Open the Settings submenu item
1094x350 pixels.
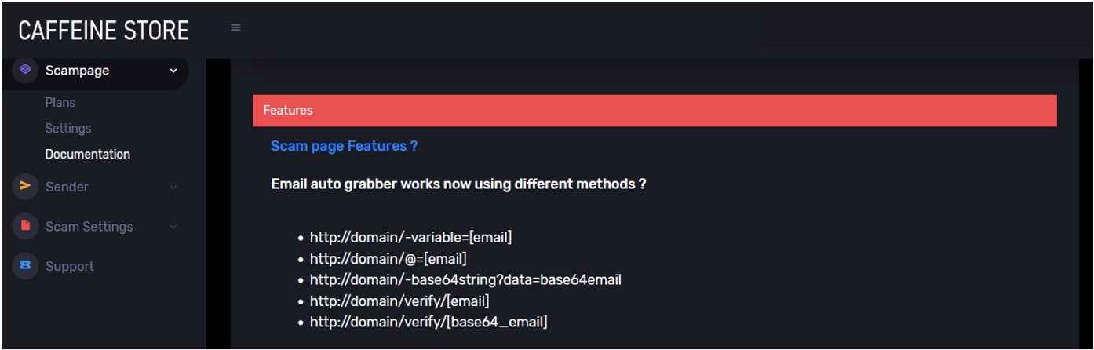(68, 128)
